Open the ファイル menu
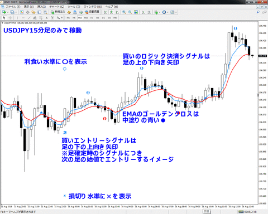This screenshot has width=268, height=214. click(13, 7)
